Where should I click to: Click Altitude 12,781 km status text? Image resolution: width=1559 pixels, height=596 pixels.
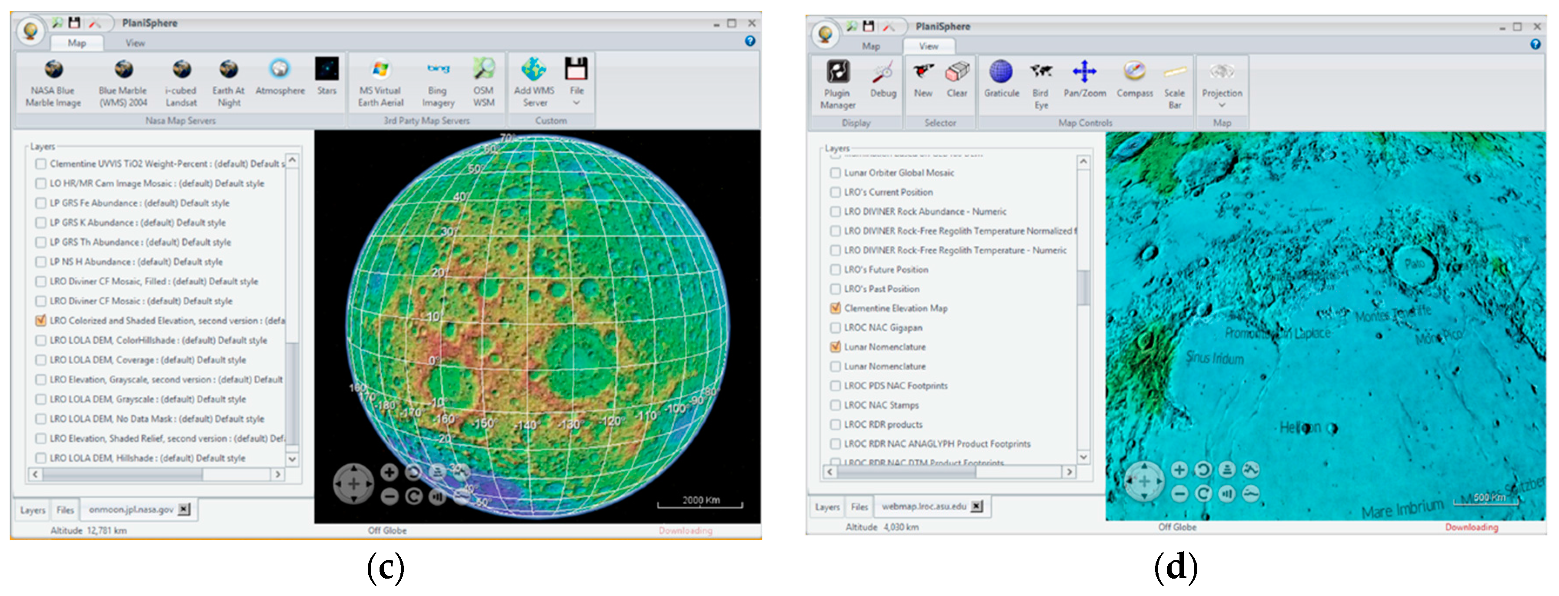tap(88, 531)
